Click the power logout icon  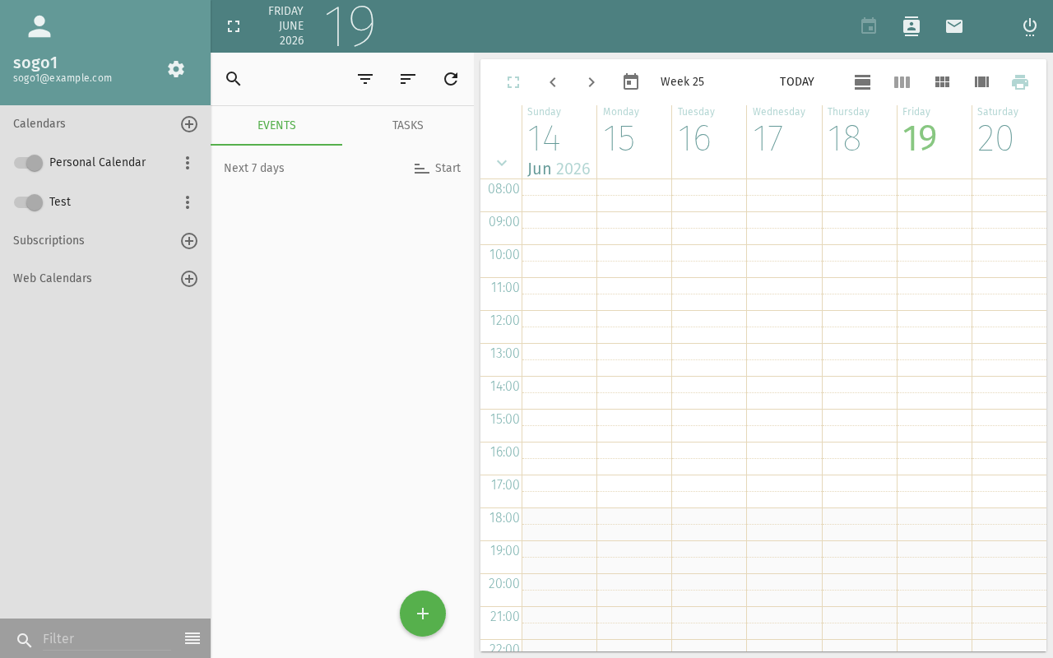[1030, 26]
